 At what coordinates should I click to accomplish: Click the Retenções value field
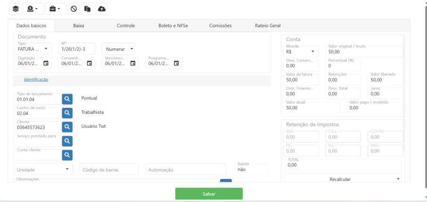tap(343, 80)
